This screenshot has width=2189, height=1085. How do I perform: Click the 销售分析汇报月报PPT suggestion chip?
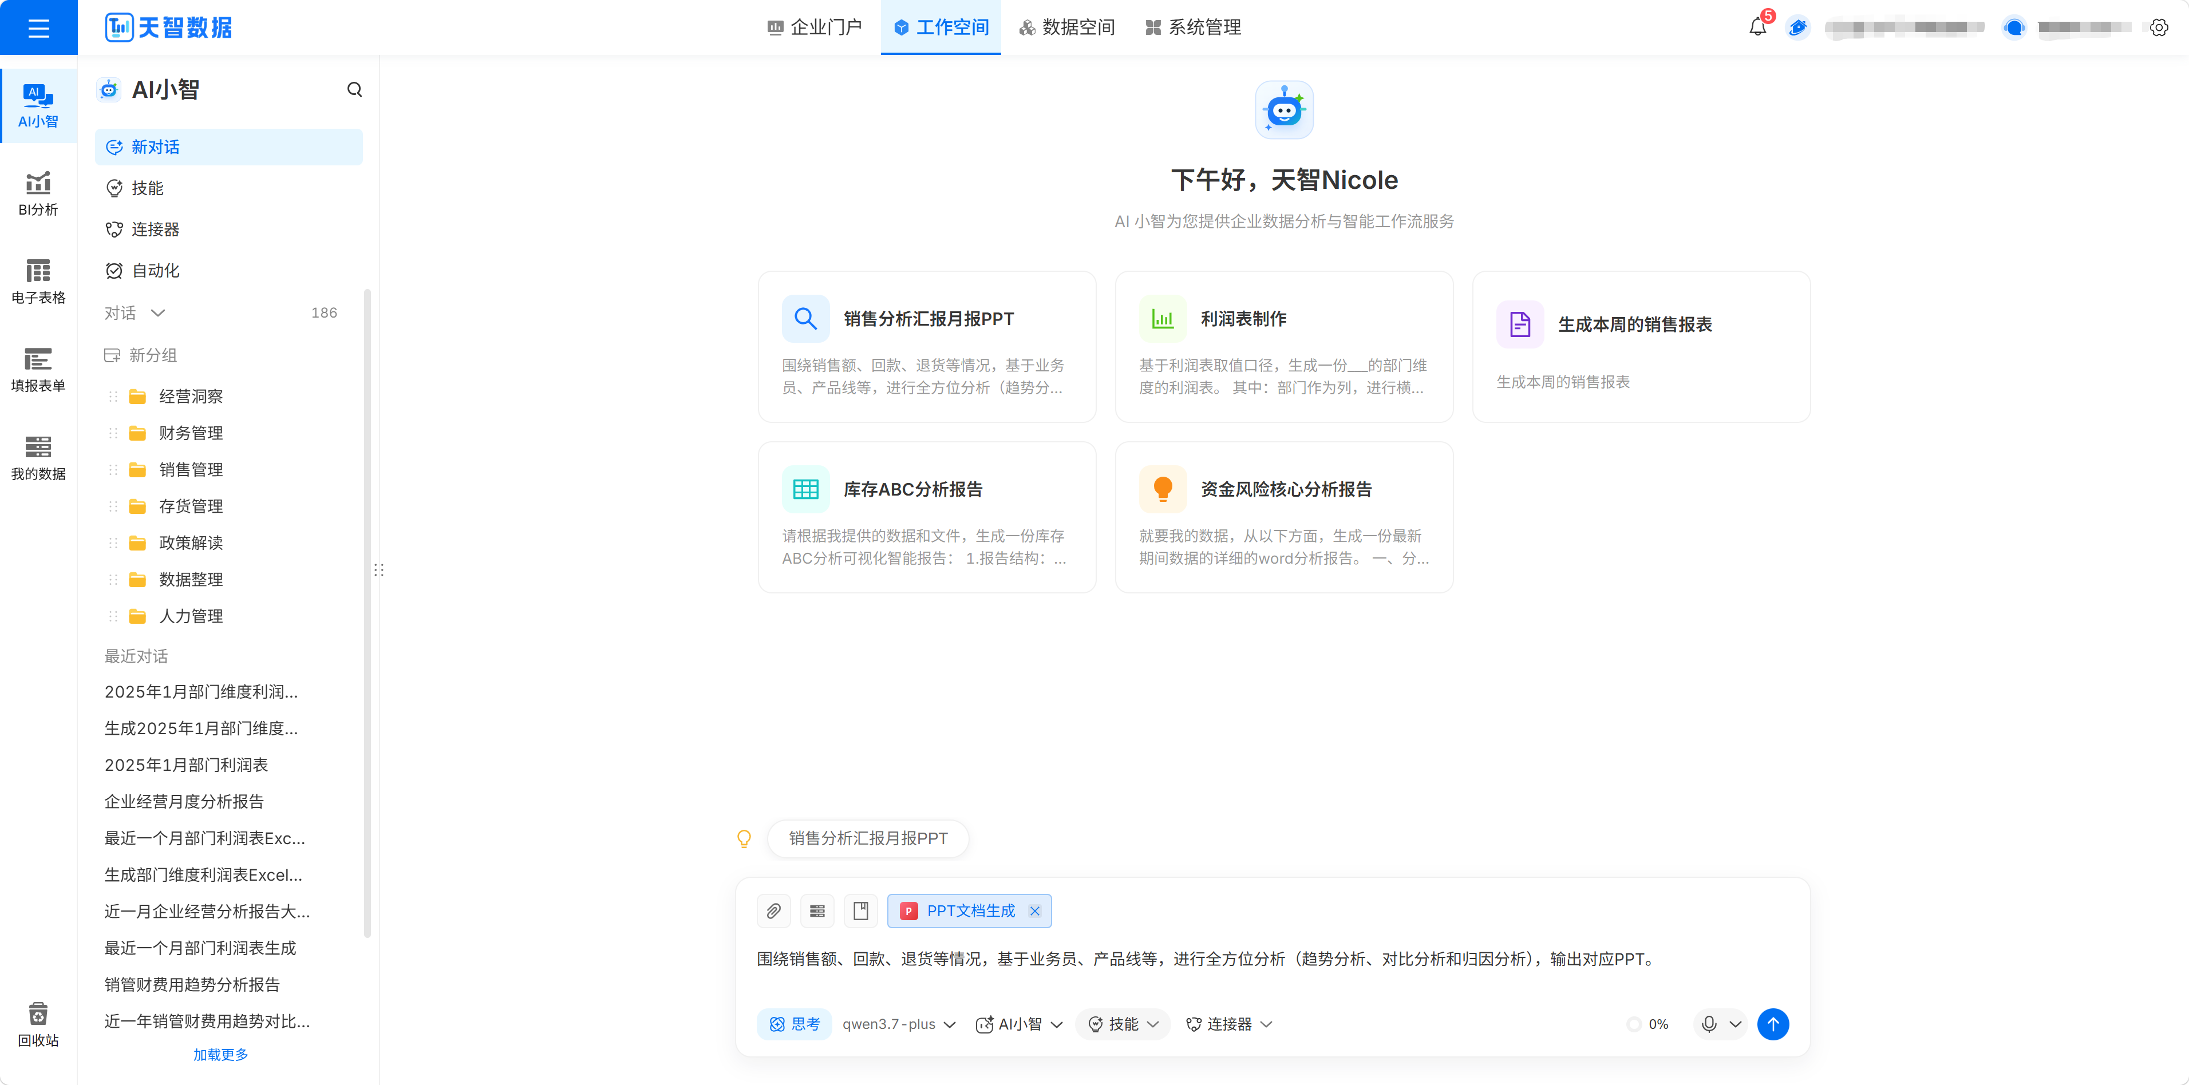coord(868,838)
